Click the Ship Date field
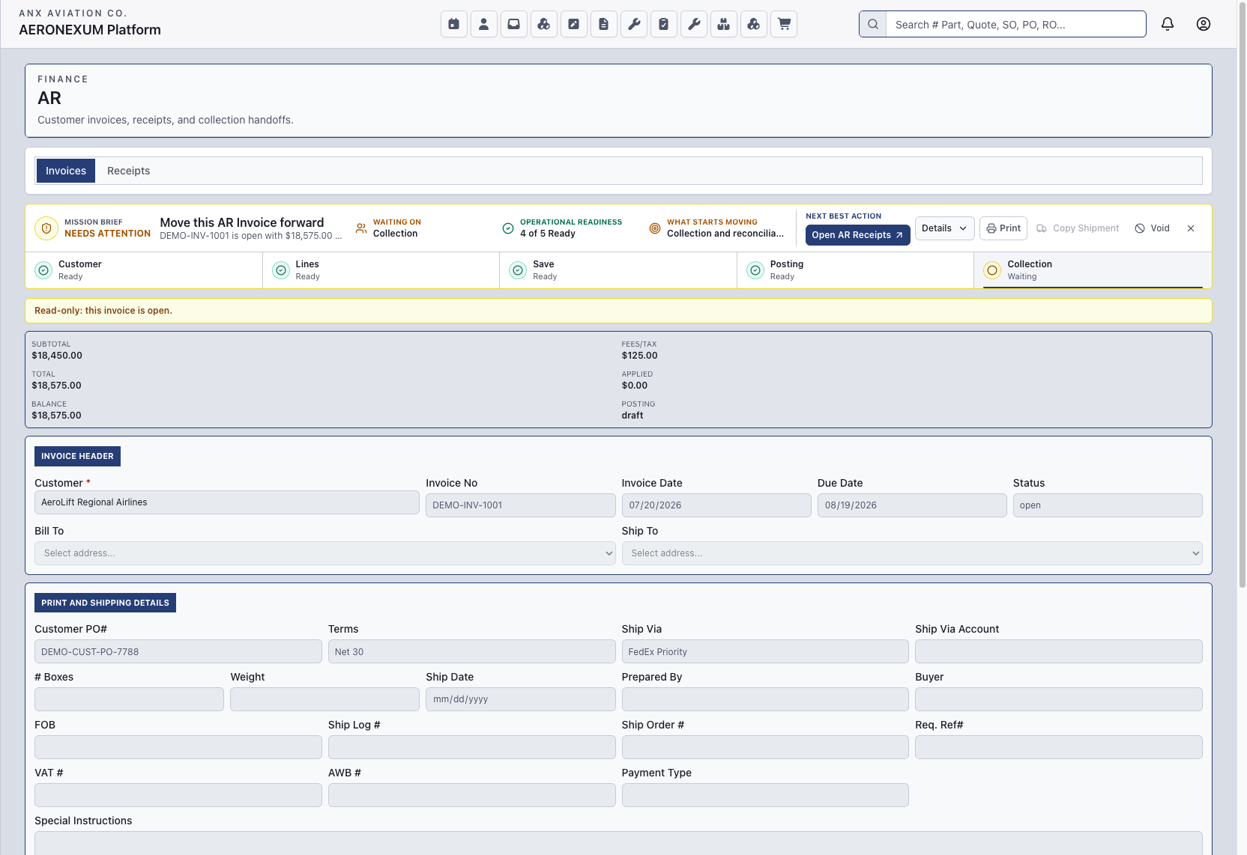Viewport: 1247px width, 855px height. click(521, 699)
